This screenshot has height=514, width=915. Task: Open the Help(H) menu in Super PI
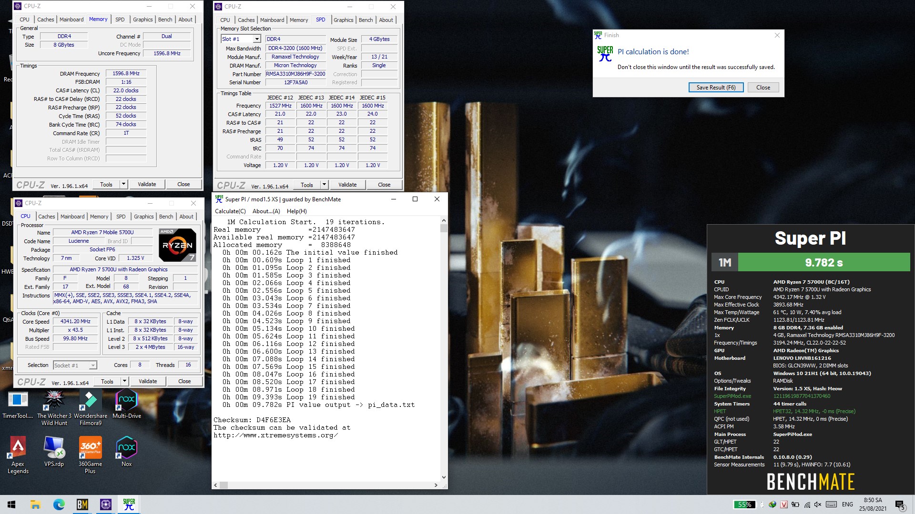(297, 211)
